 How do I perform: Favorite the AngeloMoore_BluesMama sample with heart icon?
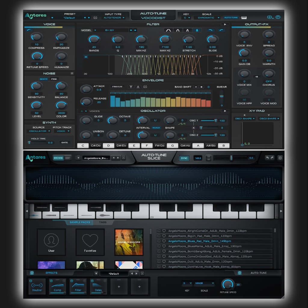[164, 246]
